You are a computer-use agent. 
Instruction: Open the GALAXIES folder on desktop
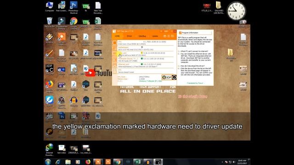[219, 7]
